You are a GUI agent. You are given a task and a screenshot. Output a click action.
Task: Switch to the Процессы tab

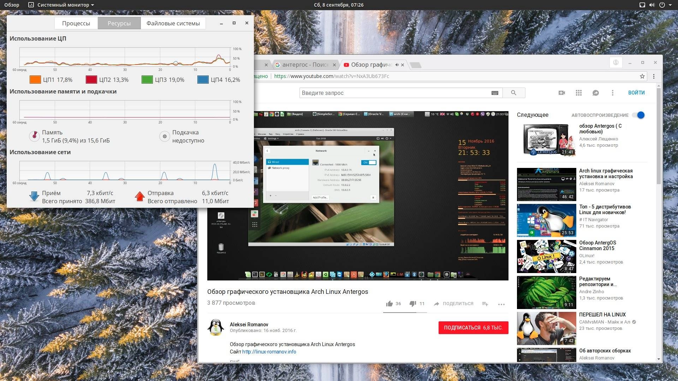(76, 23)
